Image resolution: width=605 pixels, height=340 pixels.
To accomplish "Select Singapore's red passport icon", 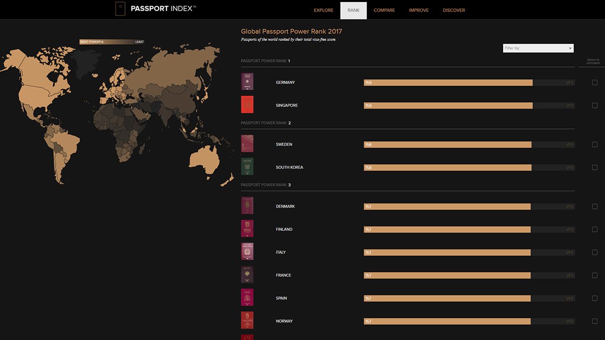I will pyautogui.click(x=247, y=105).
